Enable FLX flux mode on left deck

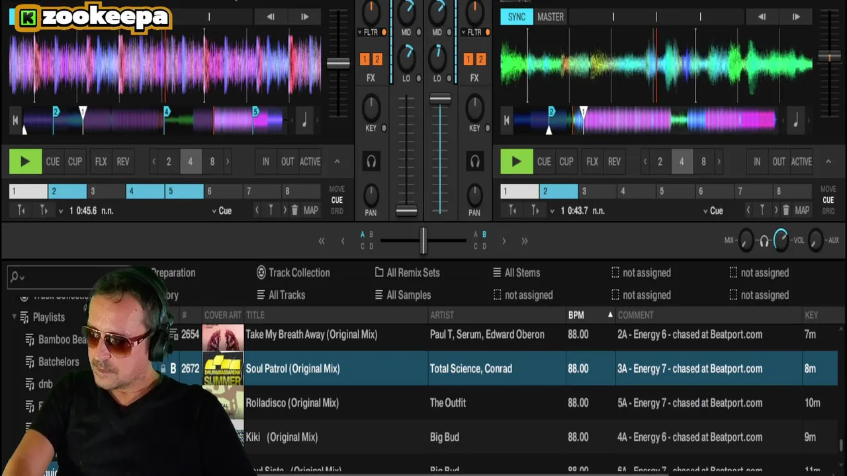pyautogui.click(x=101, y=161)
